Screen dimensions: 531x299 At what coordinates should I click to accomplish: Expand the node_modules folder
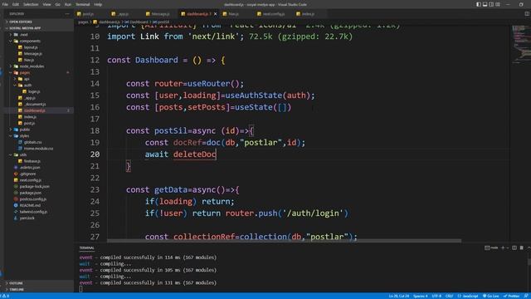pos(32,66)
